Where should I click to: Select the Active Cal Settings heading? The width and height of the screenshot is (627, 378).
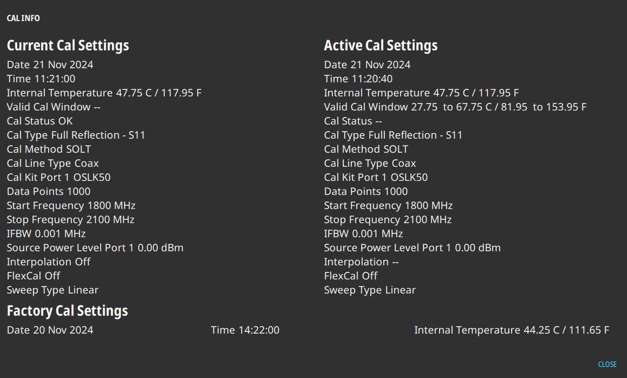click(381, 45)
